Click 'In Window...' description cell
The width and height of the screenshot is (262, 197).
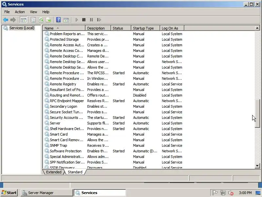coord(97,78)
